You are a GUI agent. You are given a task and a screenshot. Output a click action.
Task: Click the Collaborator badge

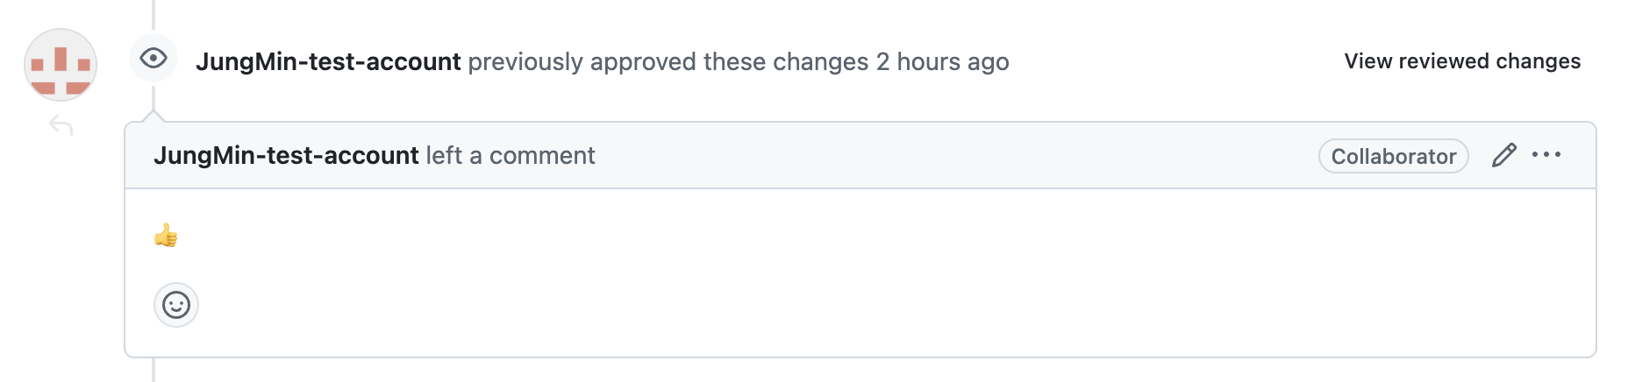tap(1393, 156)
